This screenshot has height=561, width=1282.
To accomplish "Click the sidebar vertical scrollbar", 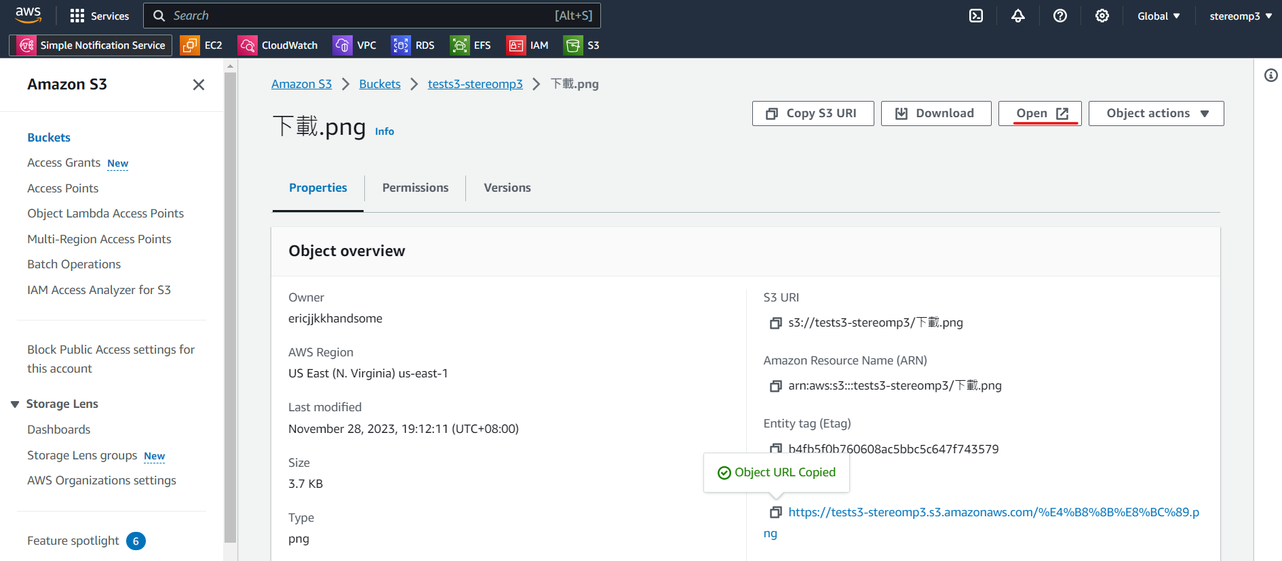I will tap(230, 306).
